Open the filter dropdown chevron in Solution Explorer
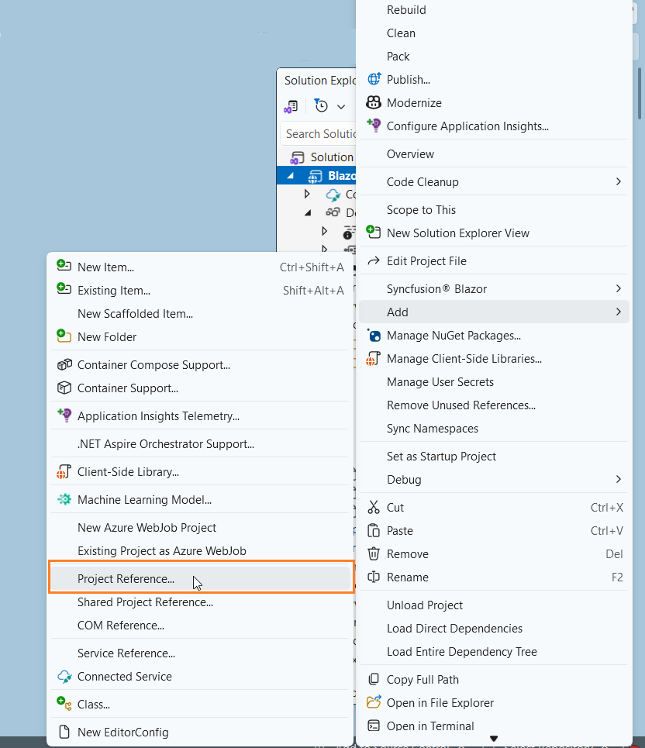This screenshot has height=748, width=645. tap(341, 106)
